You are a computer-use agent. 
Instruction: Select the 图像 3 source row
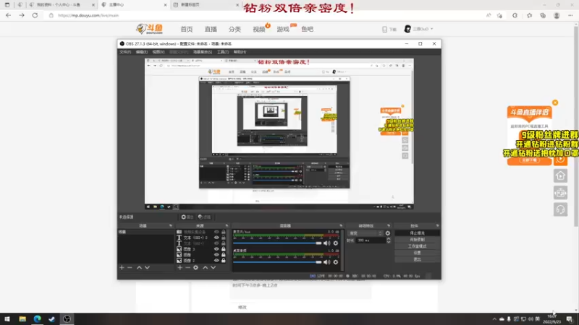tap(201, 249)
